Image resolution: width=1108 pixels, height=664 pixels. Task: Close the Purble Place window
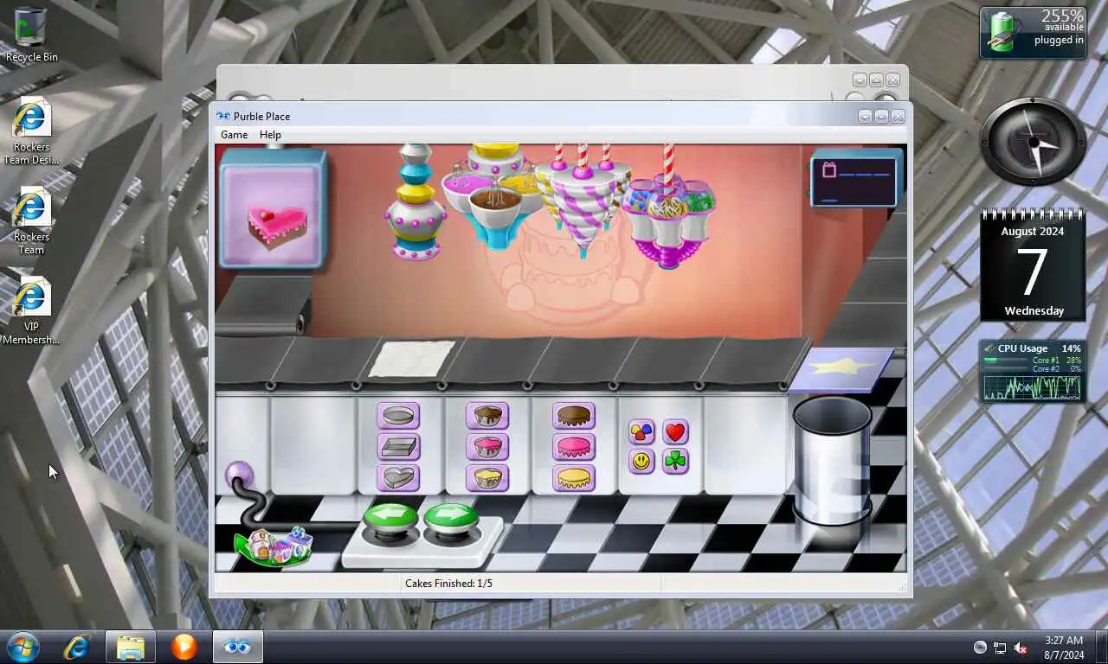898,117
